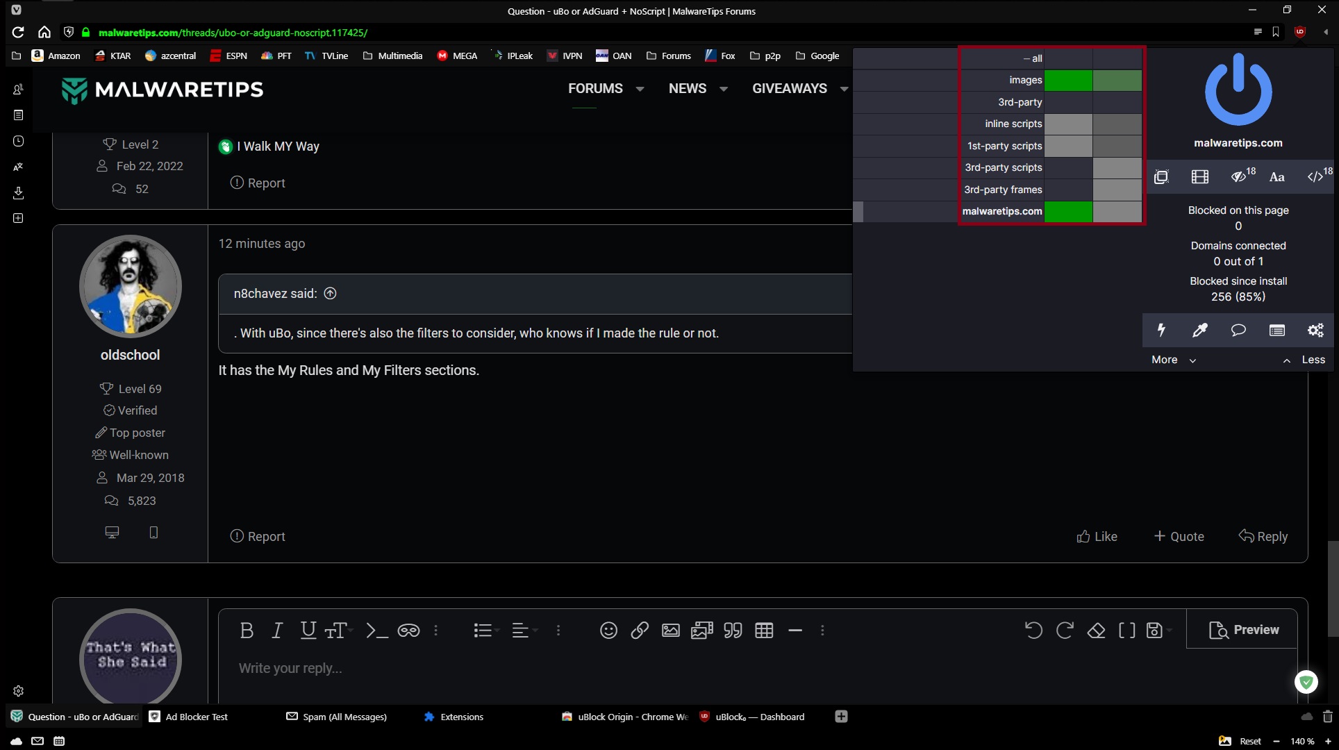Insert a table in reply editor

(x=764, y=631)
